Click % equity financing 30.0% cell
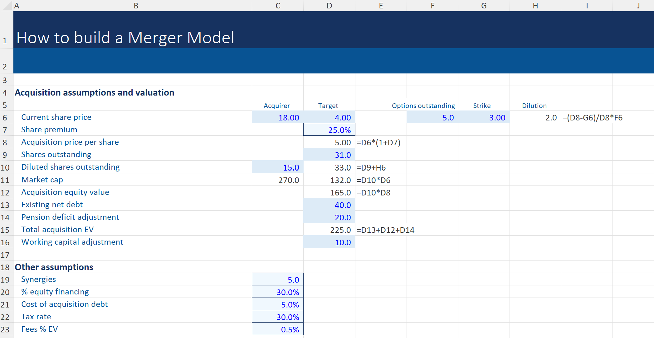 (x=278, y=292)
